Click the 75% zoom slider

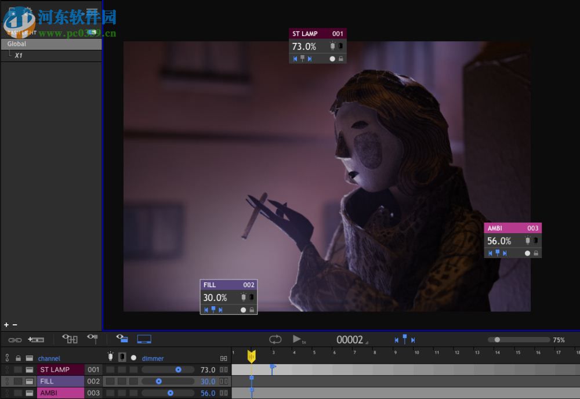[498, 340]
